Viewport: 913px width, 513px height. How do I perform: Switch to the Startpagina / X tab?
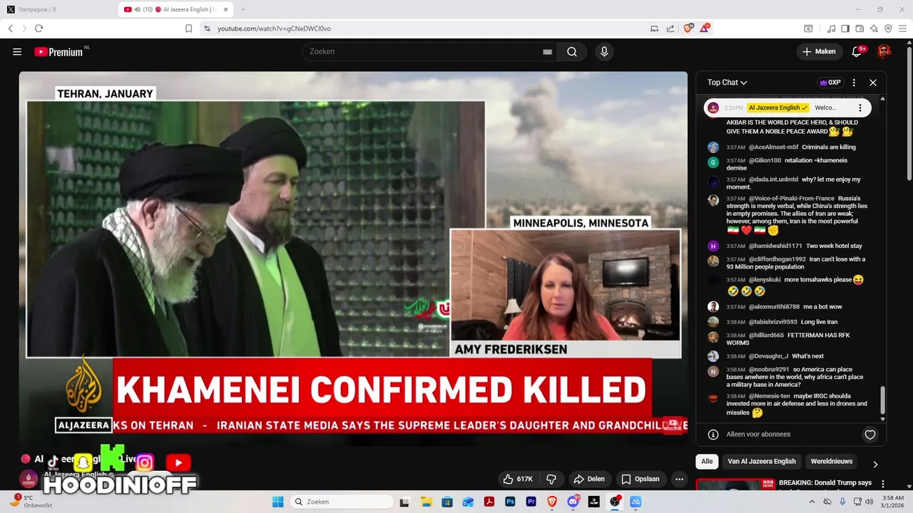pos(58,9)
